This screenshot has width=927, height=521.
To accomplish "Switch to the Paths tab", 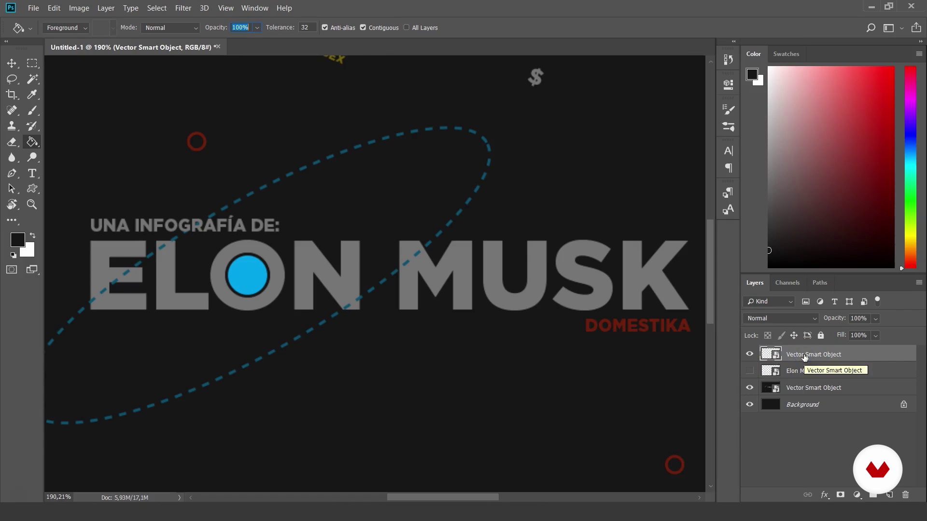I will (x=819, y=283).
